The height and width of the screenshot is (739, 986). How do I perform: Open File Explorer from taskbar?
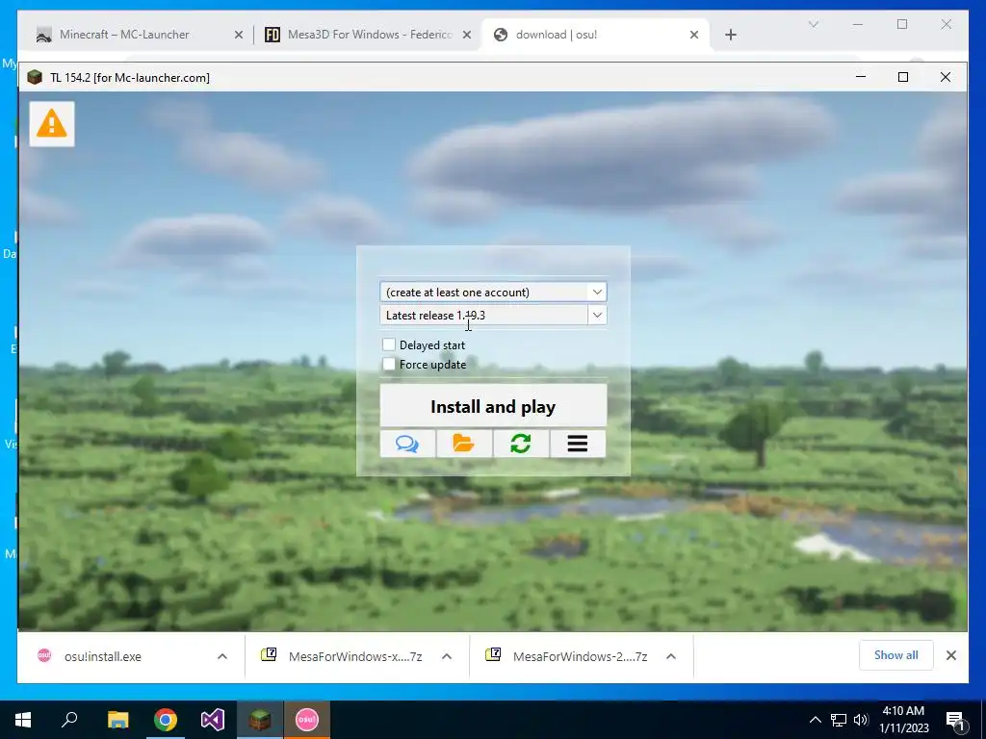[x=117, y=720]
